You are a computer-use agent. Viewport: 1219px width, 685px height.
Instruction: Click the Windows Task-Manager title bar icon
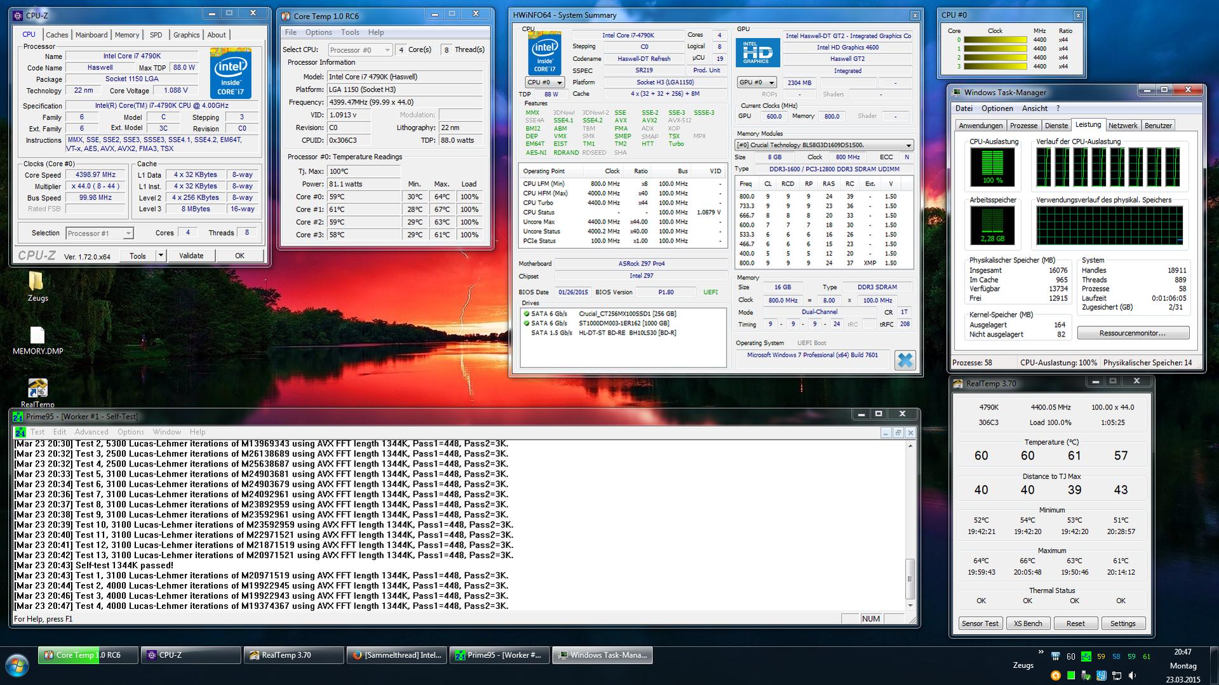coord(957,92)
